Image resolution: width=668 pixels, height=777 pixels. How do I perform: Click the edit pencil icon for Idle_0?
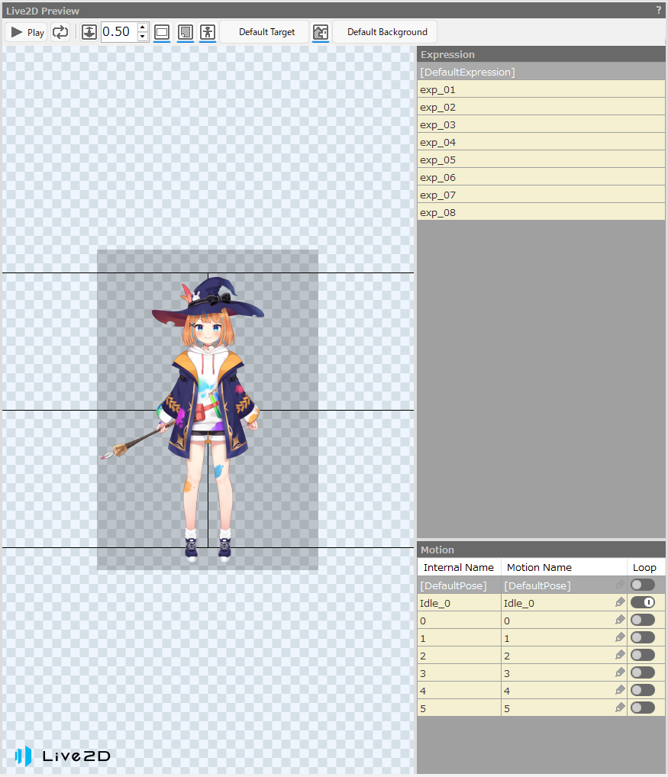[x=619, y=602]
